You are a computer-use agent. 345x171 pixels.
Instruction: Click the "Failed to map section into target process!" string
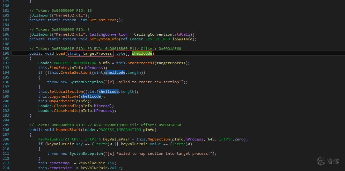159,154
